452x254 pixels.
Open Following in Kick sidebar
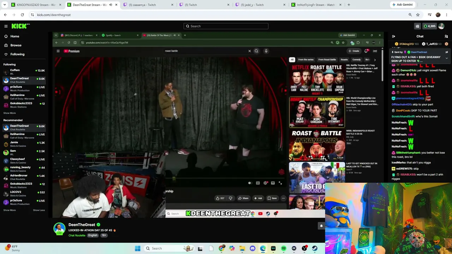(x=17, y=54)
